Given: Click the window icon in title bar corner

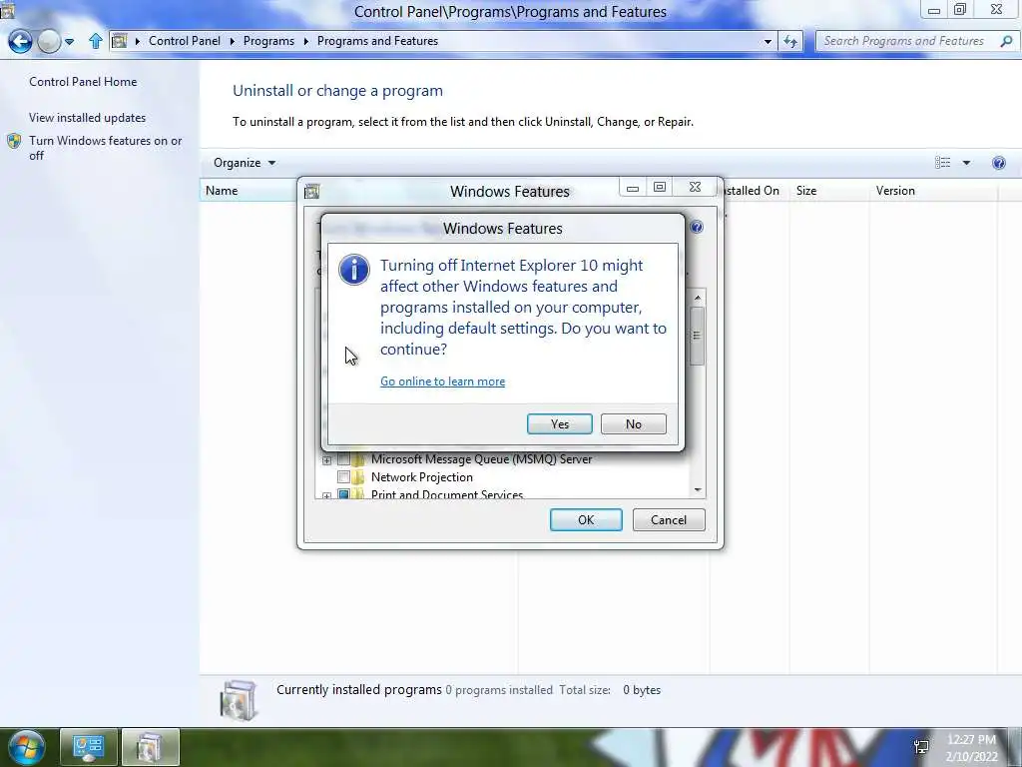Looking at the screenshot, I should click(7, 10).
